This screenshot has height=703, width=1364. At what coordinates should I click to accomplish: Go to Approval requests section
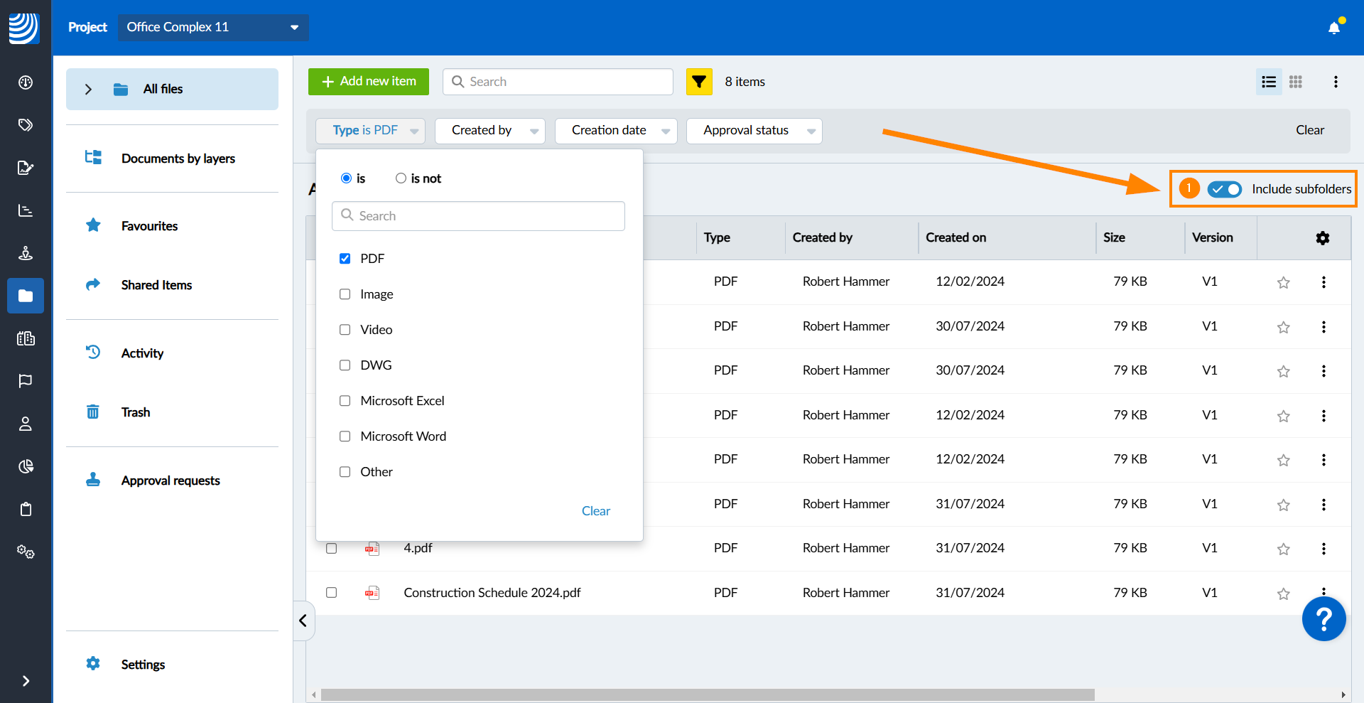170,481
